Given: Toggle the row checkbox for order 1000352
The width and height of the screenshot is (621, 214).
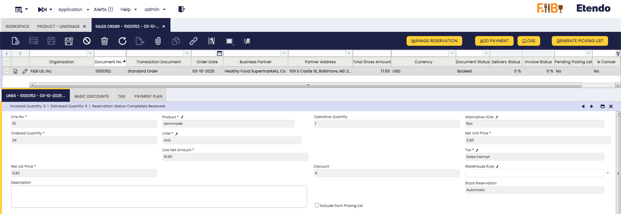Looking at the screenshot, I should (6, 71).
